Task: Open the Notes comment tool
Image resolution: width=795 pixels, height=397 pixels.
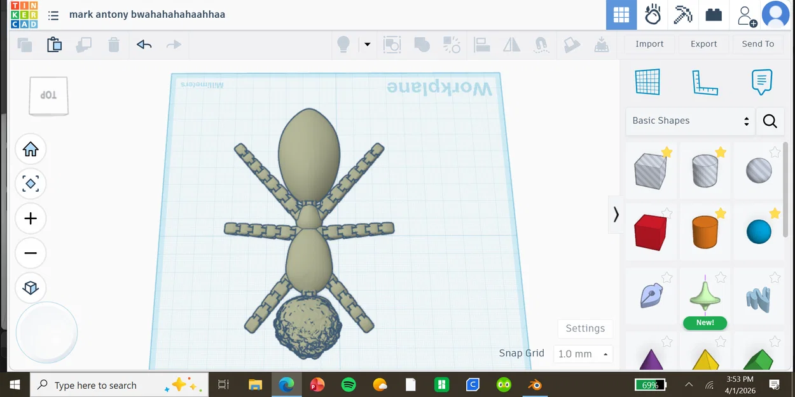Action: (x=762, y=81)
